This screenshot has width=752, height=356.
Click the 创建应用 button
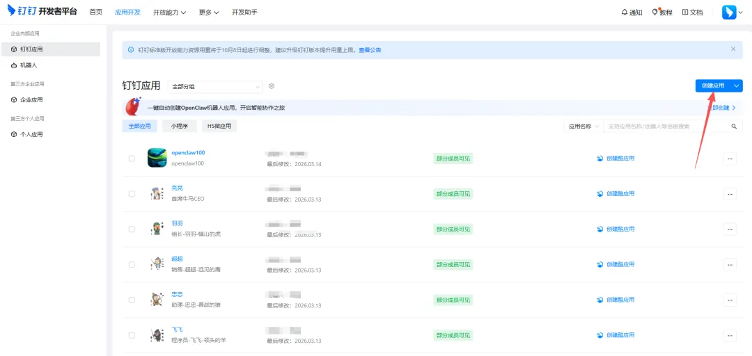[713, 86]
